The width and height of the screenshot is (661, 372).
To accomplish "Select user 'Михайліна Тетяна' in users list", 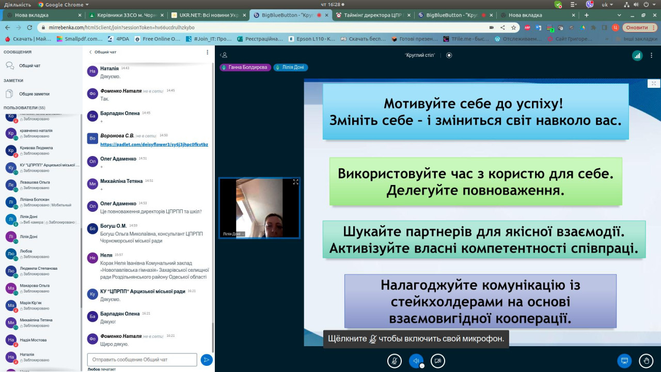I will coord(41,322).
